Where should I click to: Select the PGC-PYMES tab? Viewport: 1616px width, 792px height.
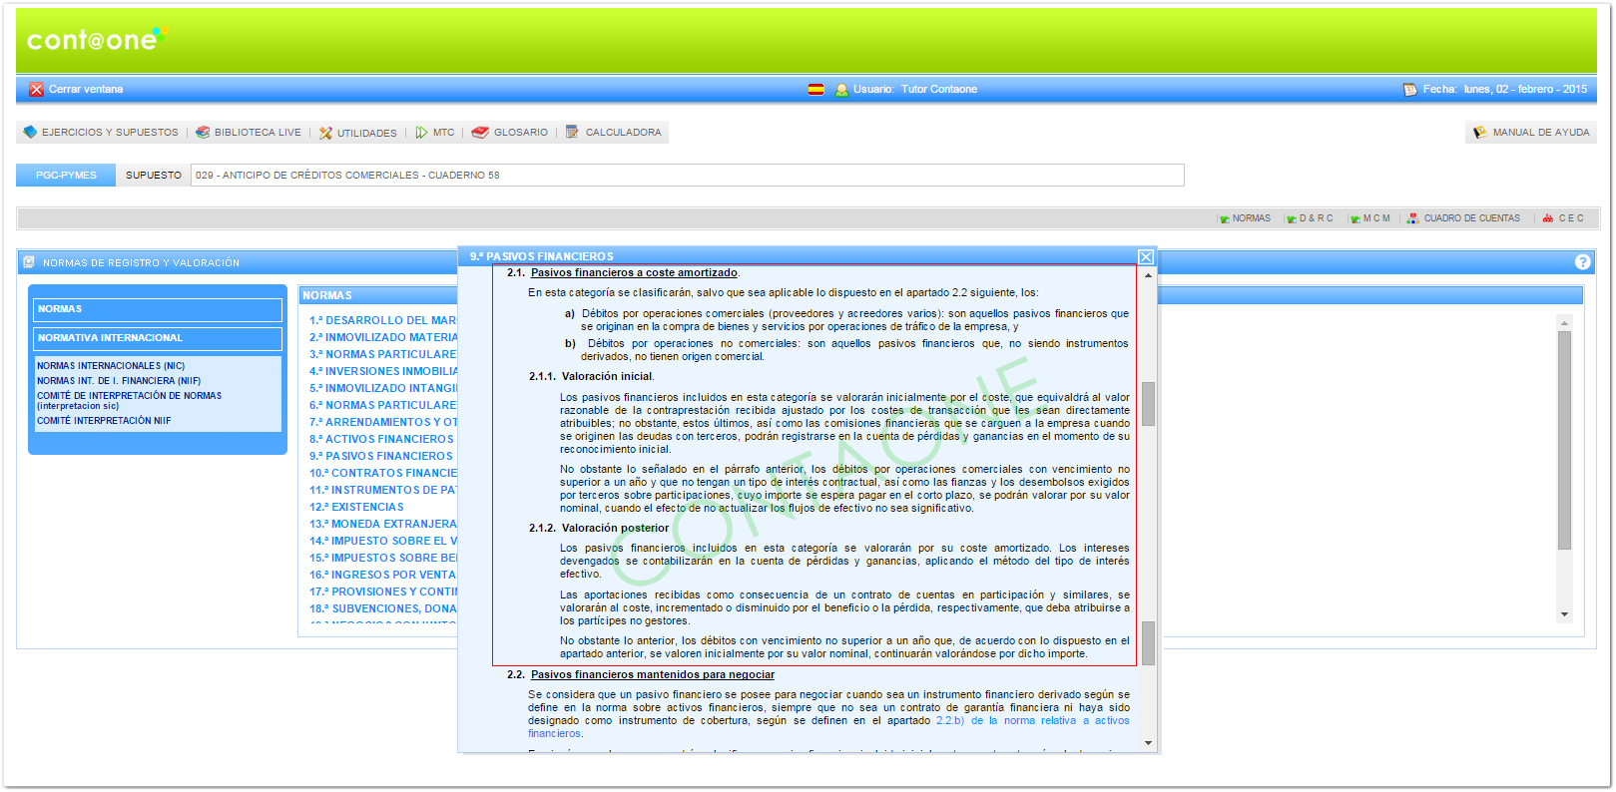coord(66,176)
